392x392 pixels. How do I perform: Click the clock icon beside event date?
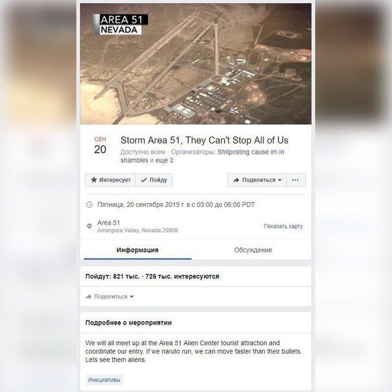click(x=90, y=204)
